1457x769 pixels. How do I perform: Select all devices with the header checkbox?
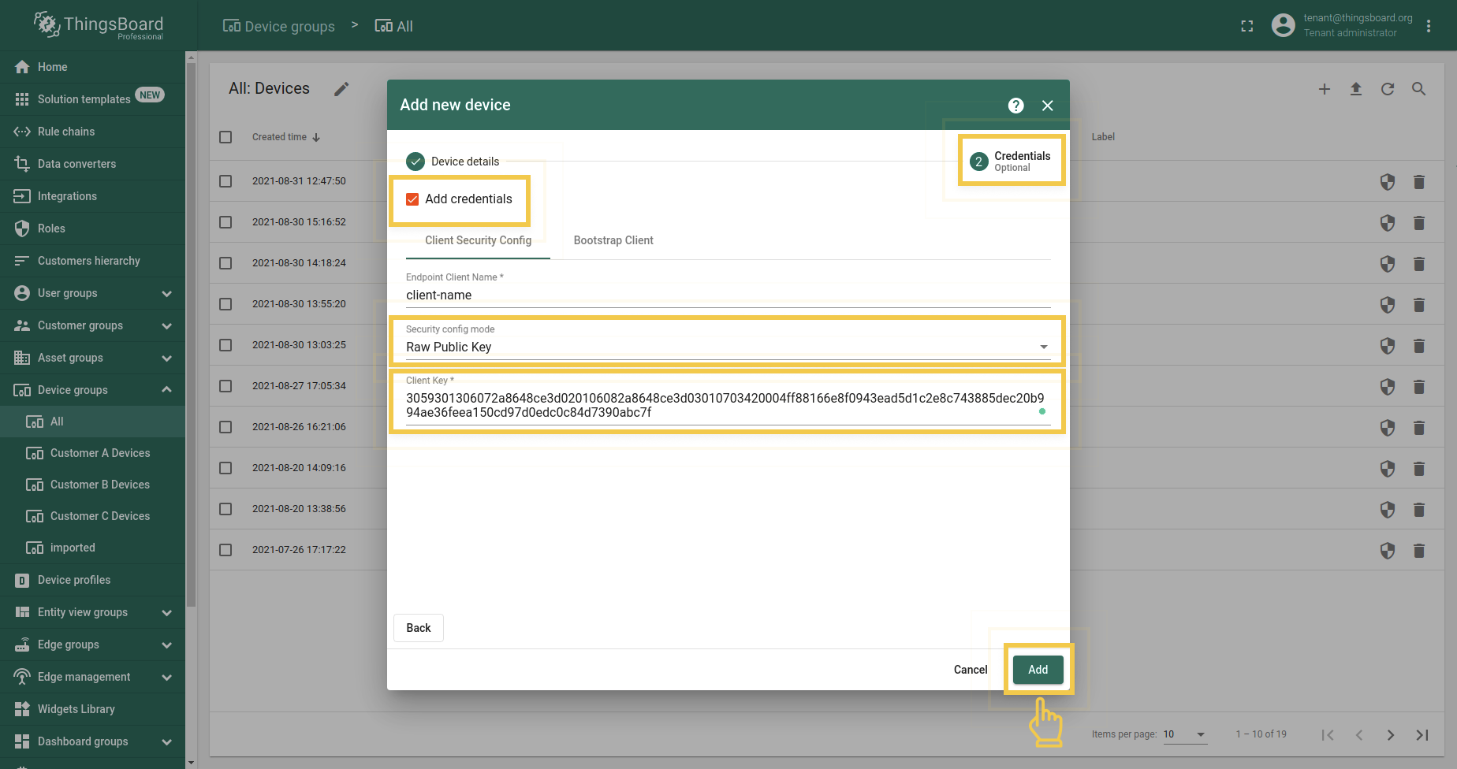pyautogui.click(x=225, y=136)
